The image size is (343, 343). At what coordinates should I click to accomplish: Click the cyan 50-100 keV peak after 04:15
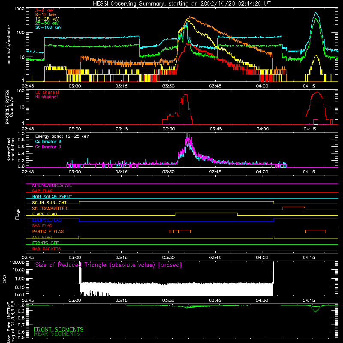coord(316,13)
